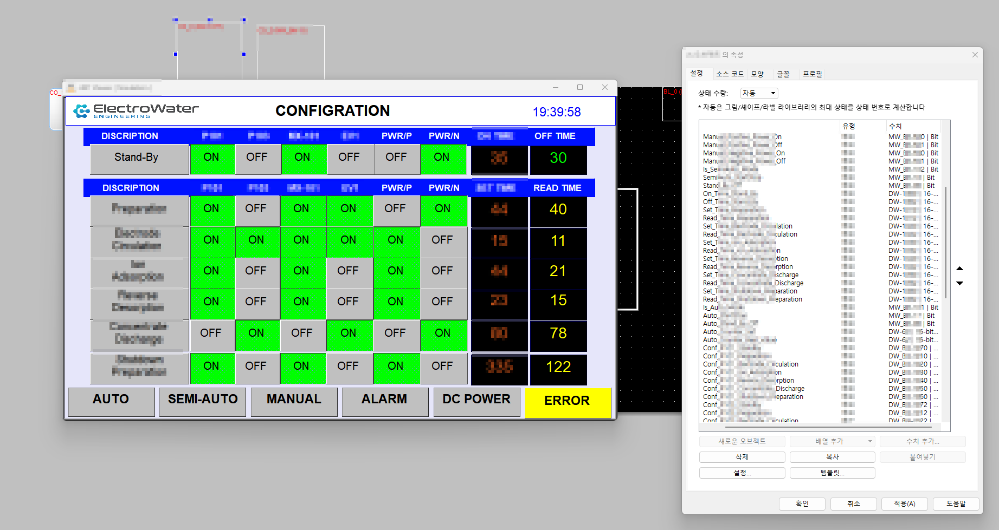Toggle the Stand-By row PWR/P OFF cell
Viewport: 999px width, 530px height.
coord(396,158)
